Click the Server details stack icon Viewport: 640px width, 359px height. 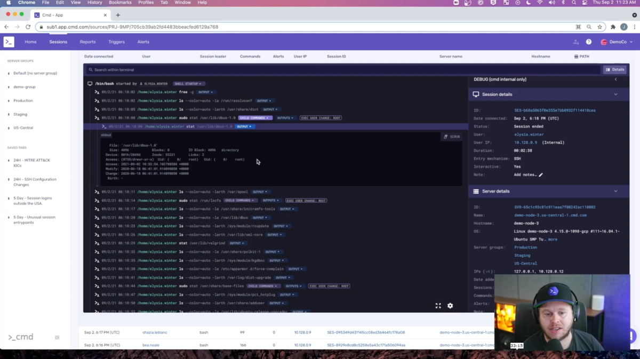pos(476,191)
